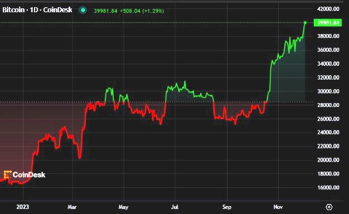Screen dimensions: 349x214
Task: Click the 22000.00 price axis label
Action: coord(328,146)
